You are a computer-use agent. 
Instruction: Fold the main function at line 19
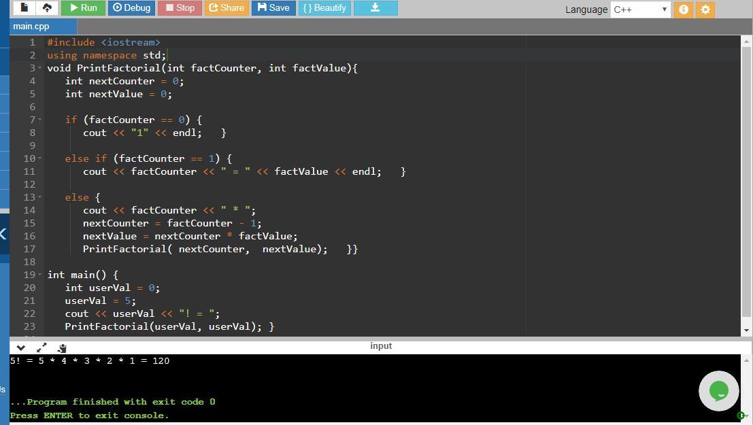(x=40, y=275)
